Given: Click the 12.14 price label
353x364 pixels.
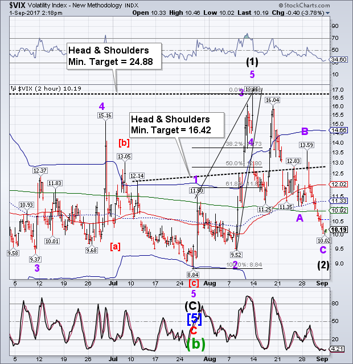Looking at the screenshot, I should [x=137, y=176].
